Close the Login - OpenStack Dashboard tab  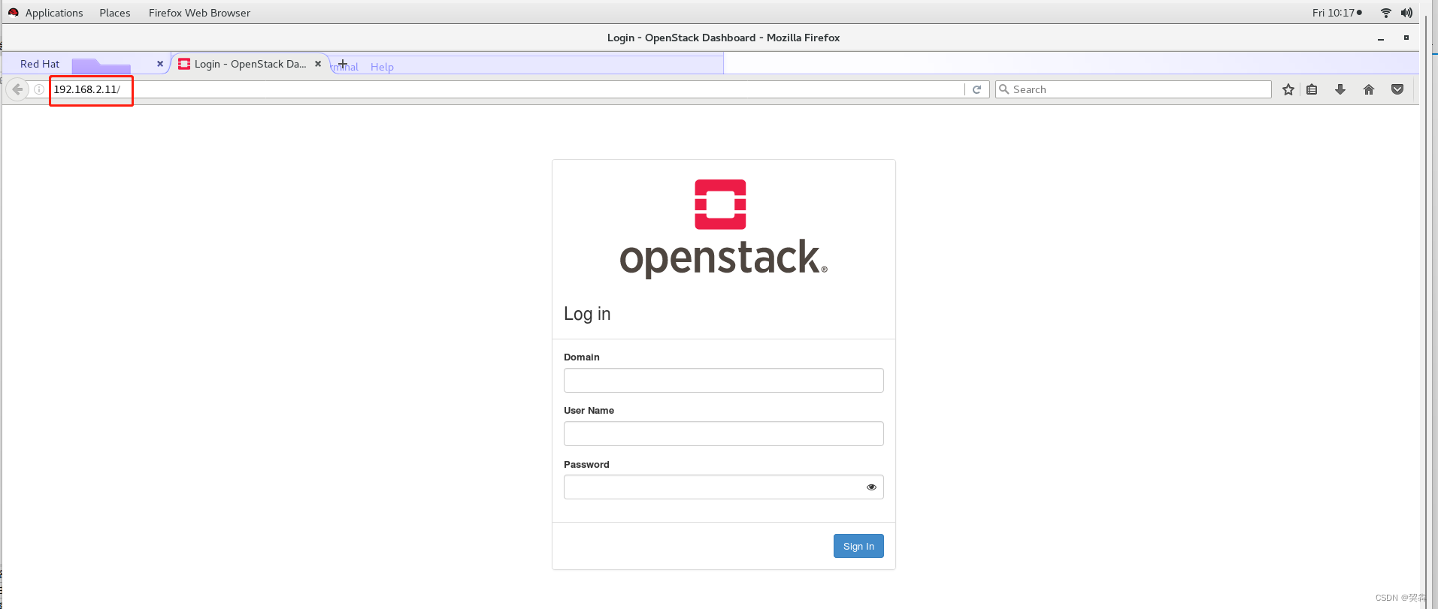[x=318, y=64]
